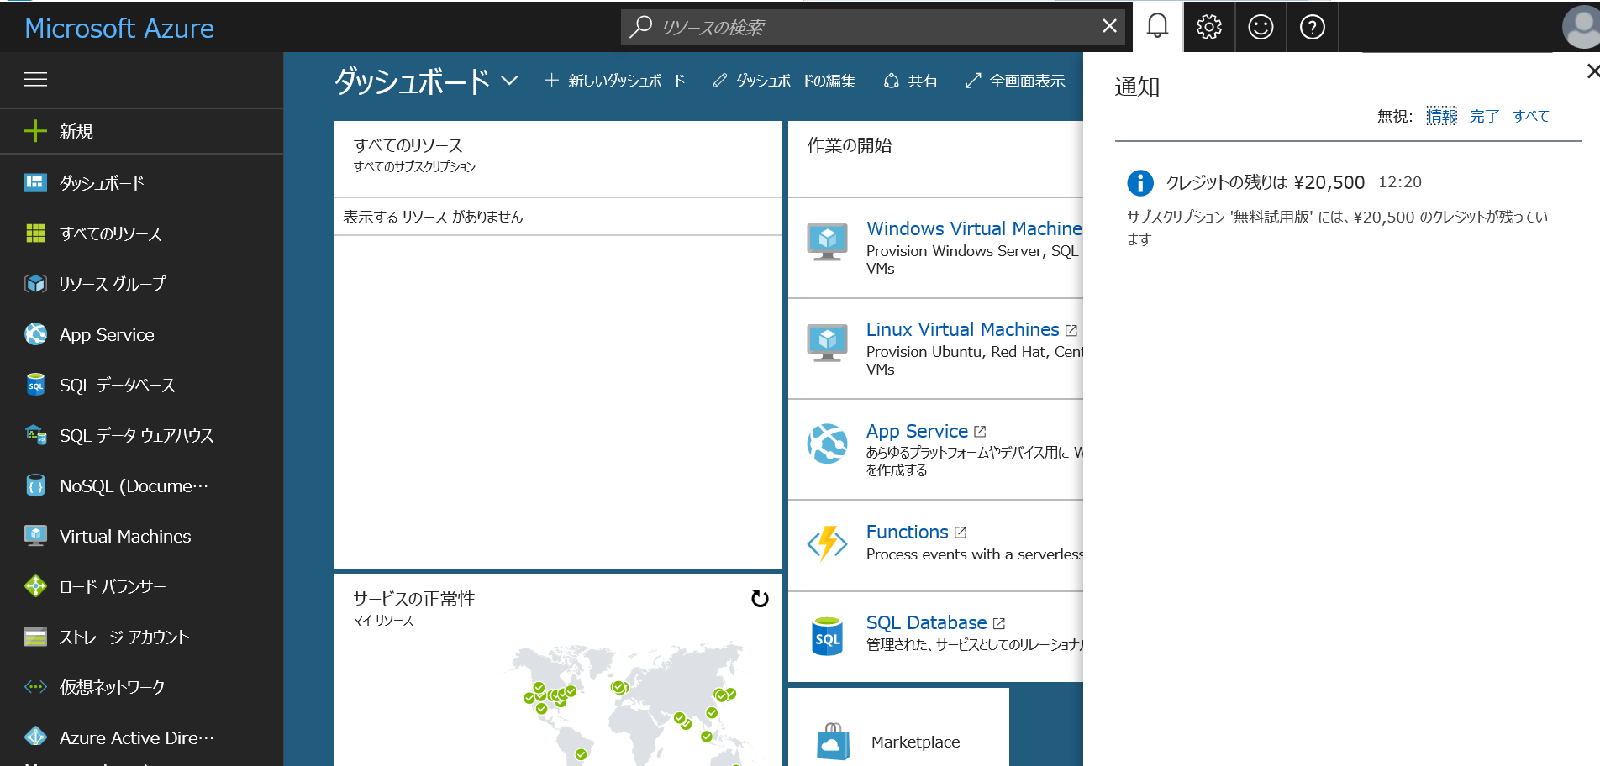Image resolution: width=1600 pixels, height=766 pixels.
Task: Click ダッシュボードの編集 button
Action: tap(783, 81)
